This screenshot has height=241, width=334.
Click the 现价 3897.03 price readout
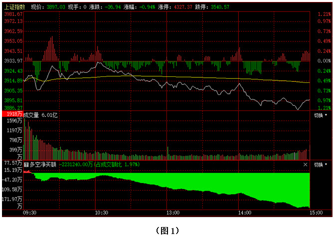(47, 7)
